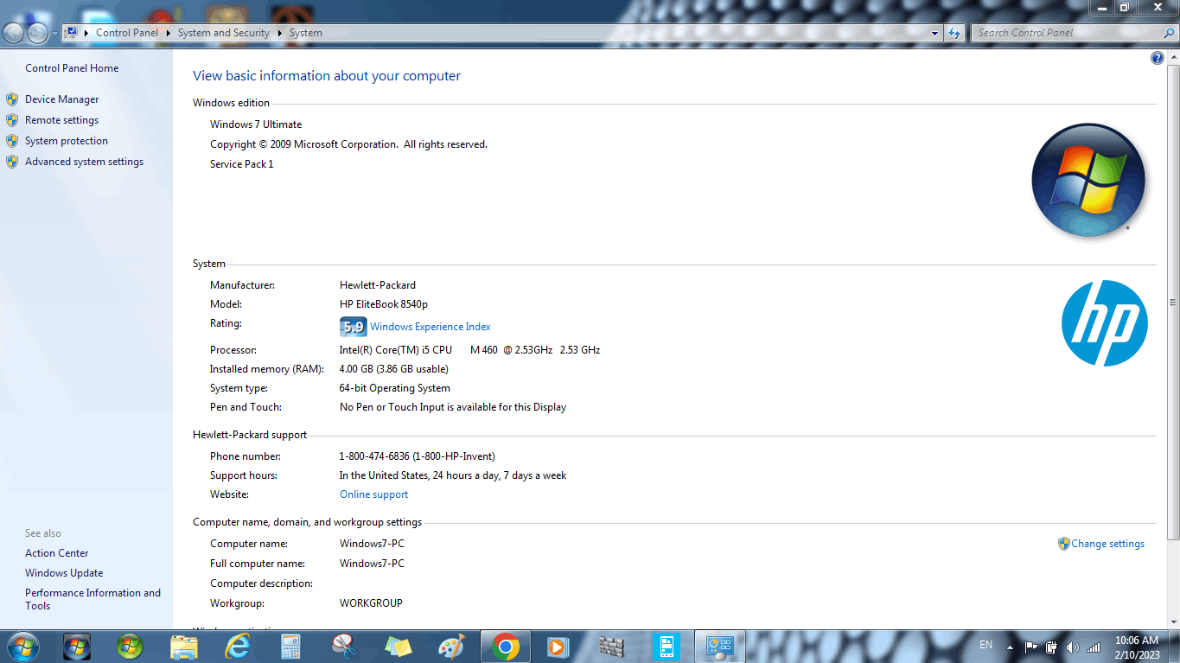The width and height of the screenshot is (1180, 663).
Task: Click the taskbar clock showing 10:06 AM
Action: [1137, 647]
